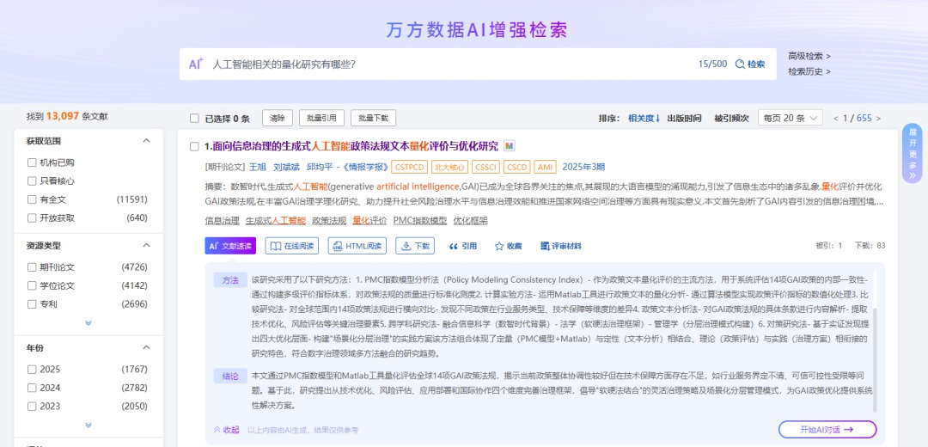Open author 刘斌斌
Image resolution: width=928 pixels, height=447 pixels.
click(x=286, y=167)
